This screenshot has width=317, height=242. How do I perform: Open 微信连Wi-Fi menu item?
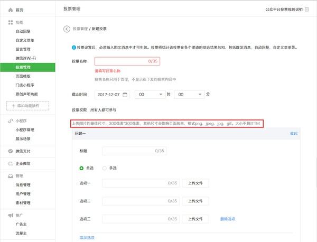click(x=26, y=58)
